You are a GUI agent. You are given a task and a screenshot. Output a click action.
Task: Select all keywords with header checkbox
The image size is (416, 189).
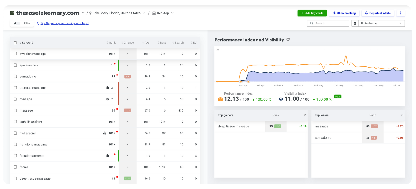tap(15, 43)
